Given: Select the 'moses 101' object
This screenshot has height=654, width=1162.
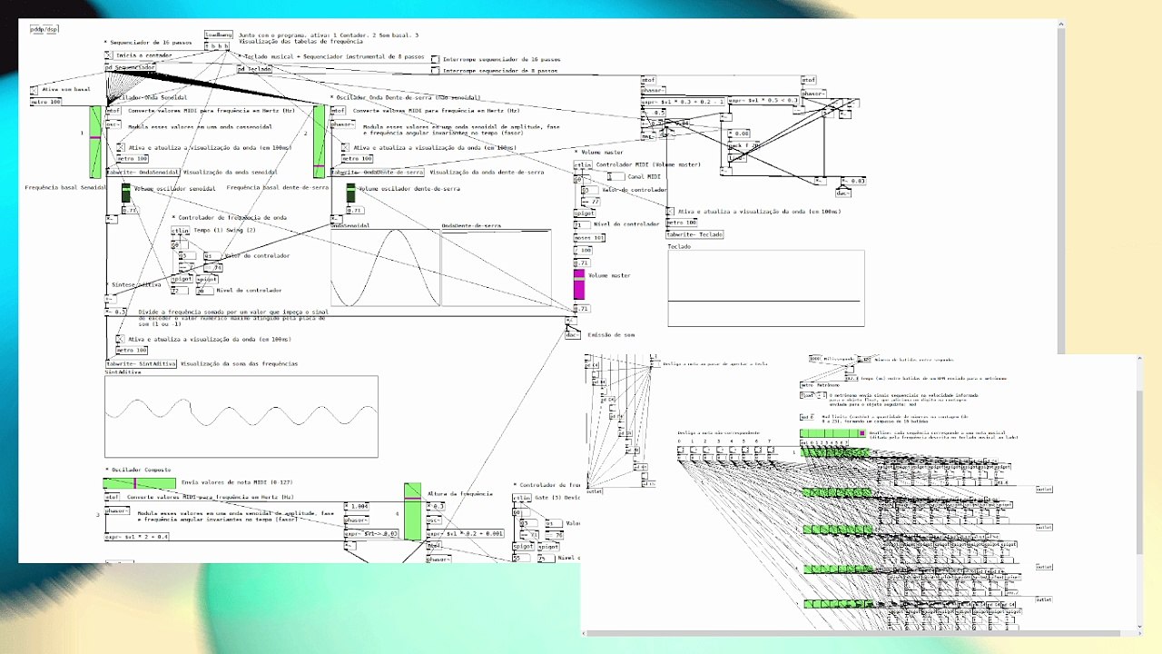Looking at the screenshot, I should coord(589,238).
